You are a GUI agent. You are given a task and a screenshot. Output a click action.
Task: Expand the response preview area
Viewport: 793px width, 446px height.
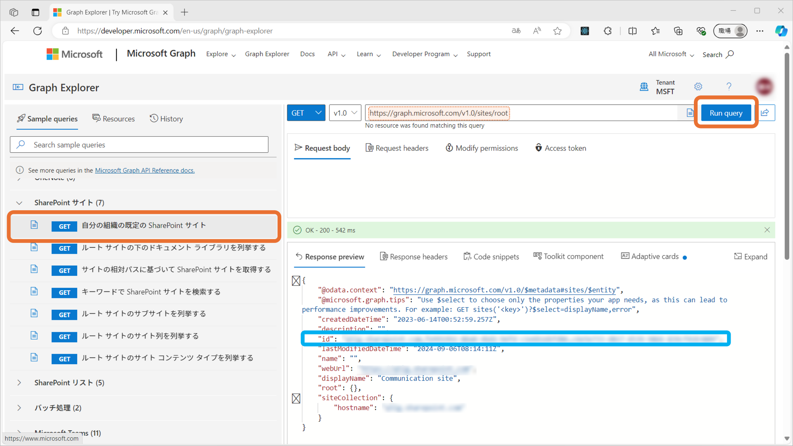coord(750,256)
